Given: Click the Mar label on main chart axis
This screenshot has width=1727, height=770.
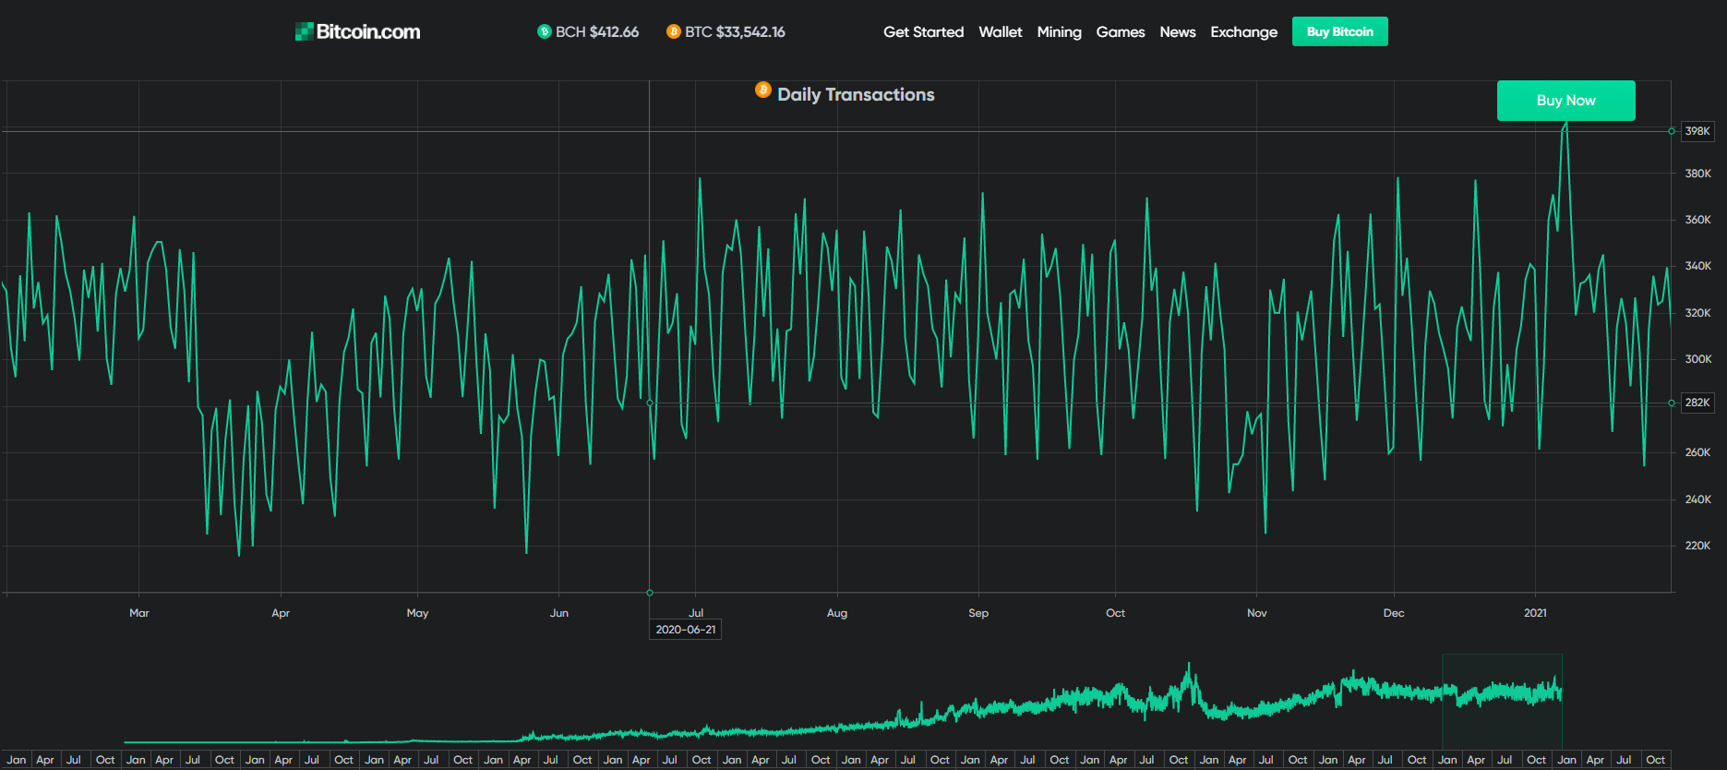Looking at the screenshot, I should pos(139,613).
